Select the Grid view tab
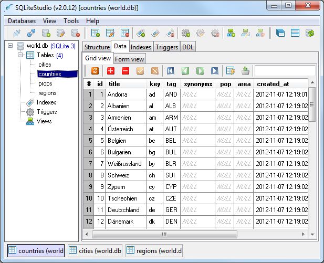Viewport: 324px width, 263px height. (x=98, y=58)
